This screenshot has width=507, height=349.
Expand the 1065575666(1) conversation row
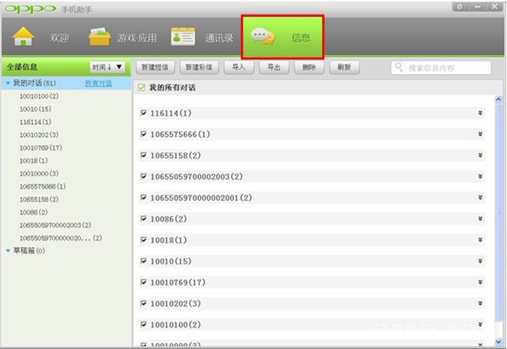coord(480,134)
